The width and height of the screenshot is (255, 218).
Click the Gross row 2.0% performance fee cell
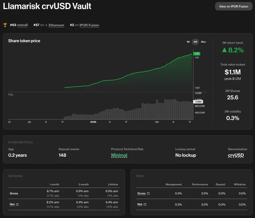[x=205, y=194]
